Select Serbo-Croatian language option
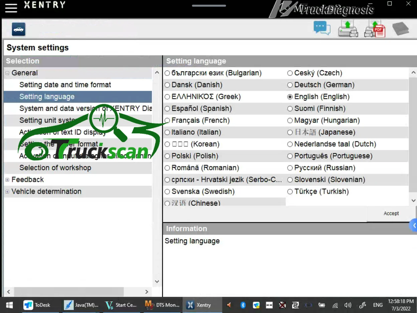The height and width of the screenshot is (313, 417). tap(167, 180)
